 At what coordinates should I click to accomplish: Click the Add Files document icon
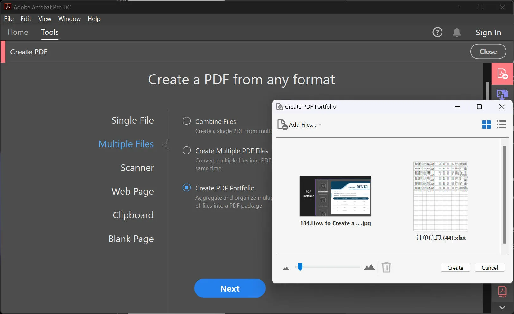click(282, 125)
